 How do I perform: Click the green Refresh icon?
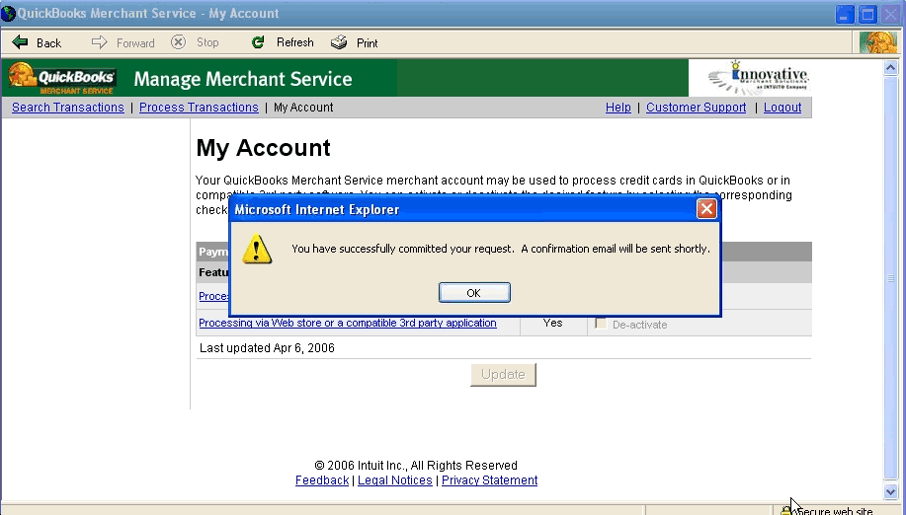[x=258, y=42]
